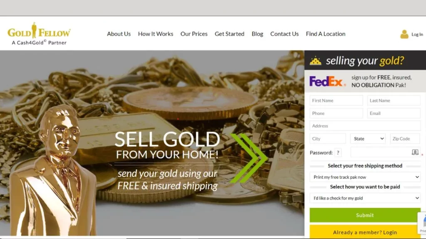The width and height of the screenshot is (426, 239).
Task: Open the About Us menu item
Action: pos(119,34)
